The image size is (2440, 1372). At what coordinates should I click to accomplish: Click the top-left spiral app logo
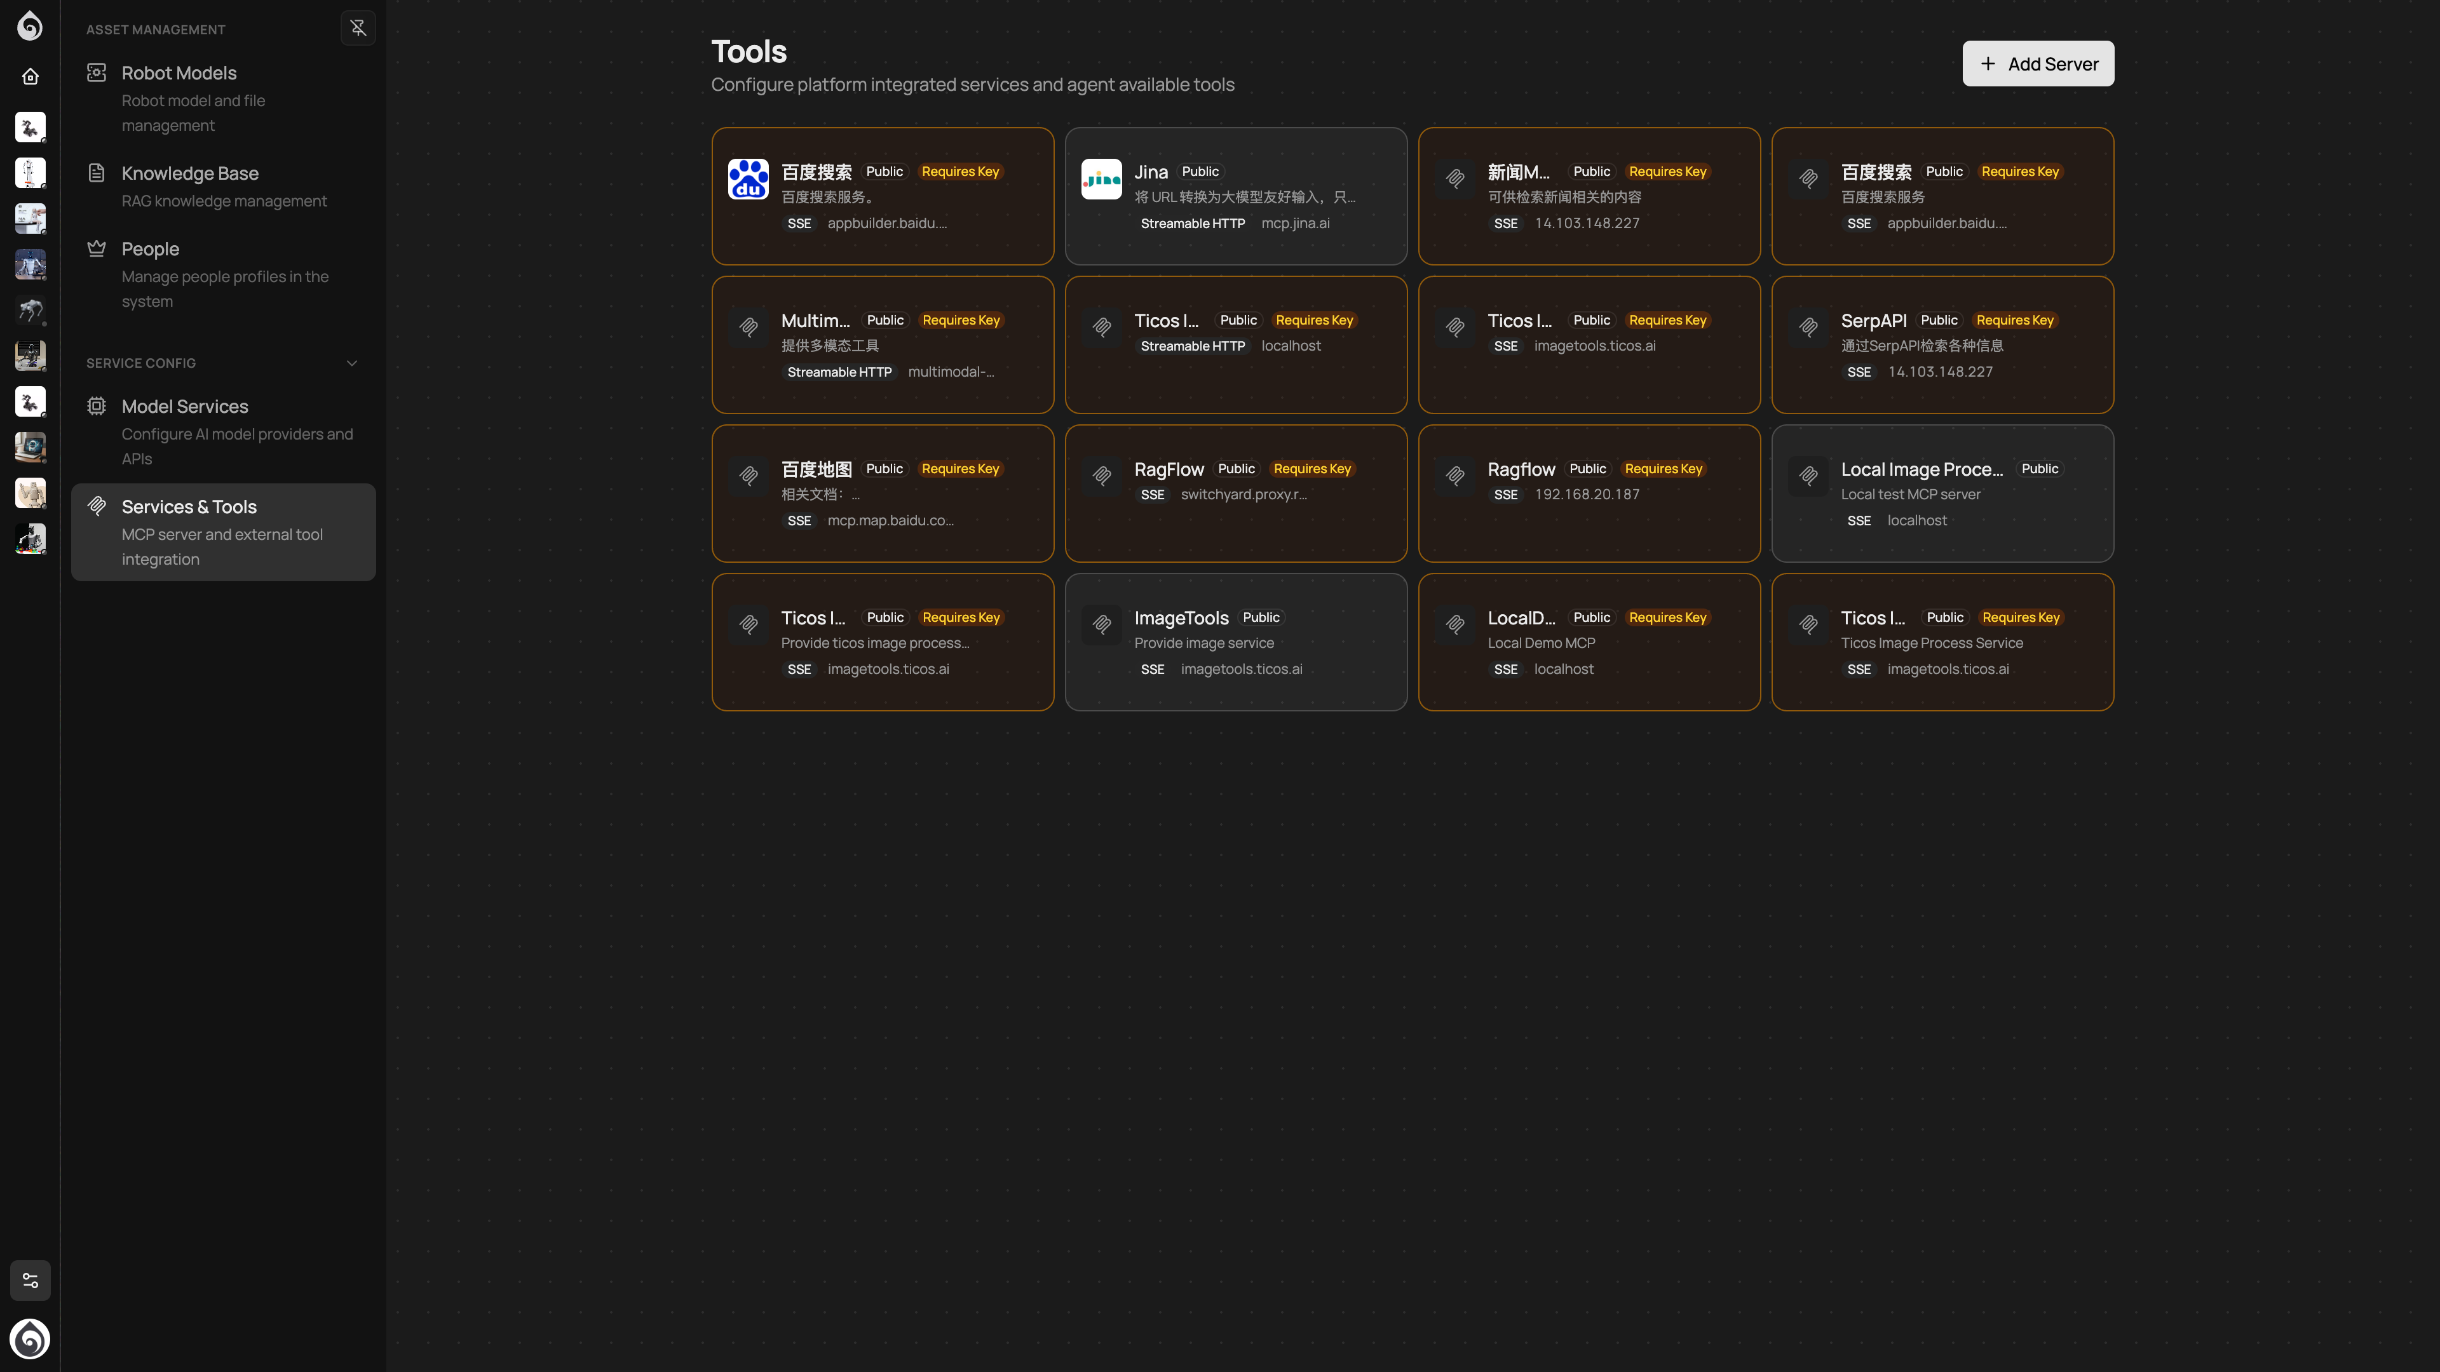[30, 25]
